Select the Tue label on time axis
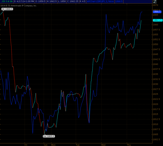Viewport: 163px width, 146px height. tap(78, 145)
